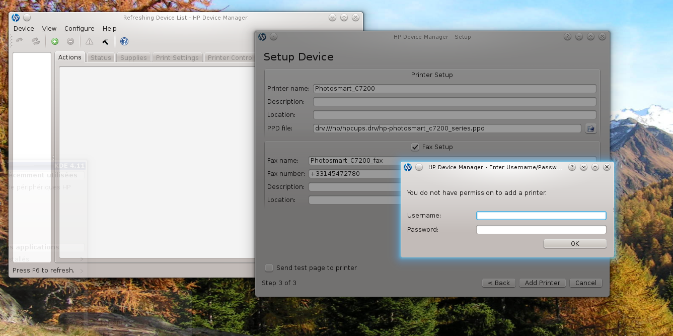Click the warning triangle toolbar icon
The height and width of the screenshot is (336, 673).
click(89, 41)
